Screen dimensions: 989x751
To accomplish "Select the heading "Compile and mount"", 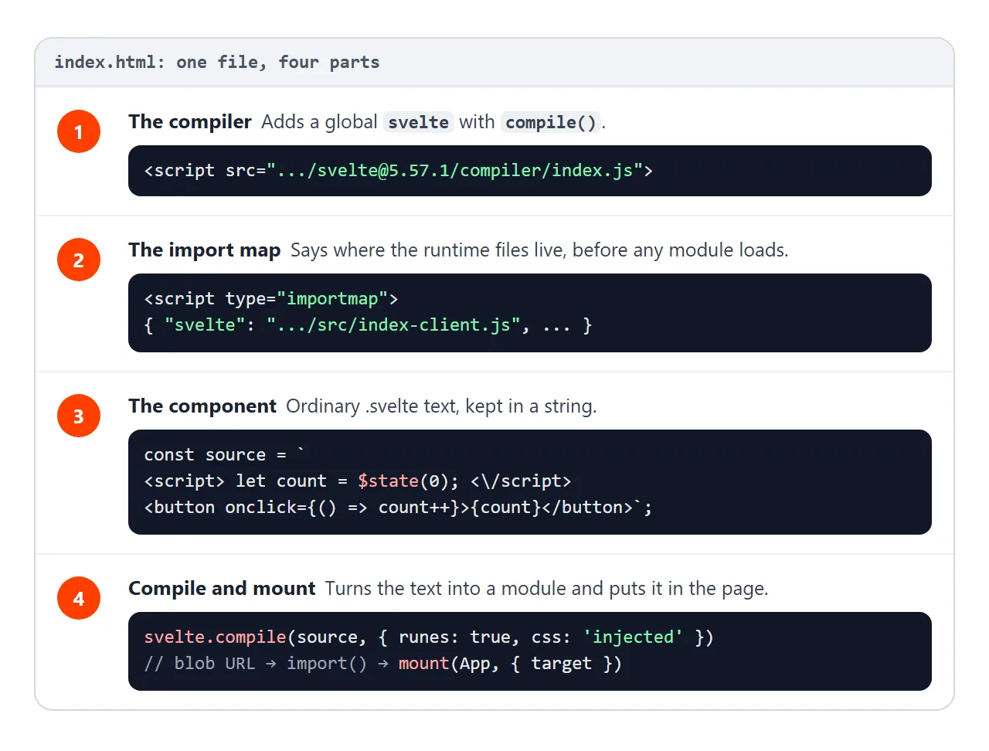I will 222,588.
